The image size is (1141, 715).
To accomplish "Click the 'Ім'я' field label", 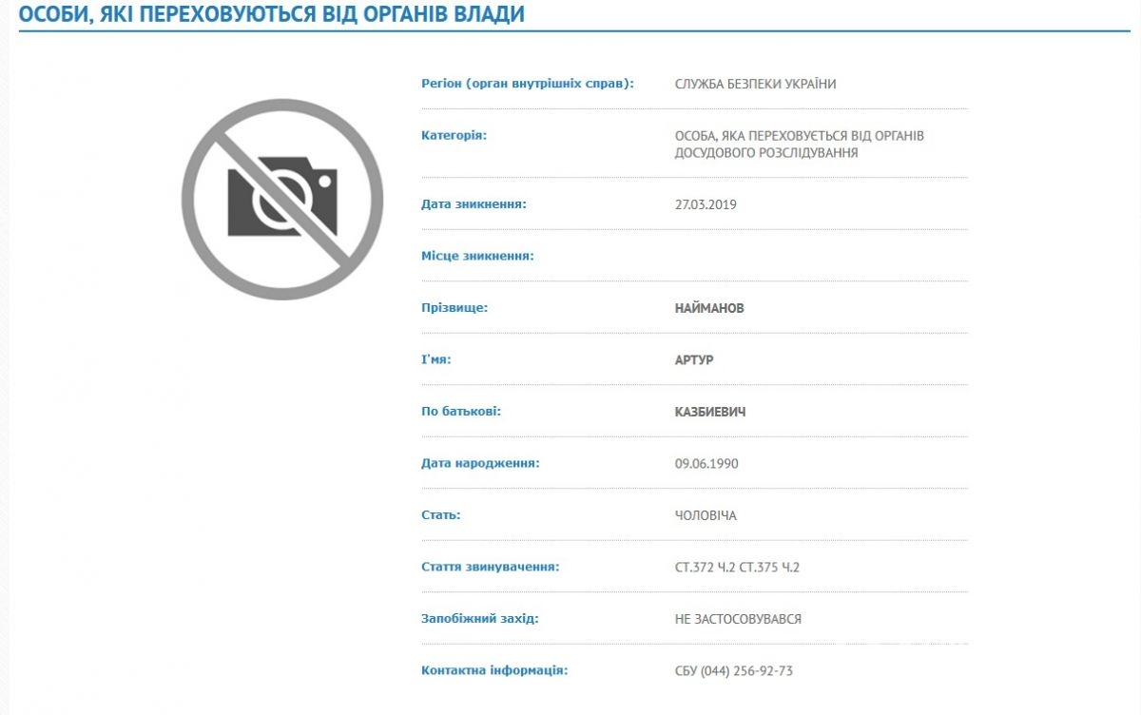I will click(x=435, y=360).
